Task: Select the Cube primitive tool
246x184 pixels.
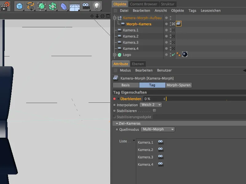Action: coord(19,6)
